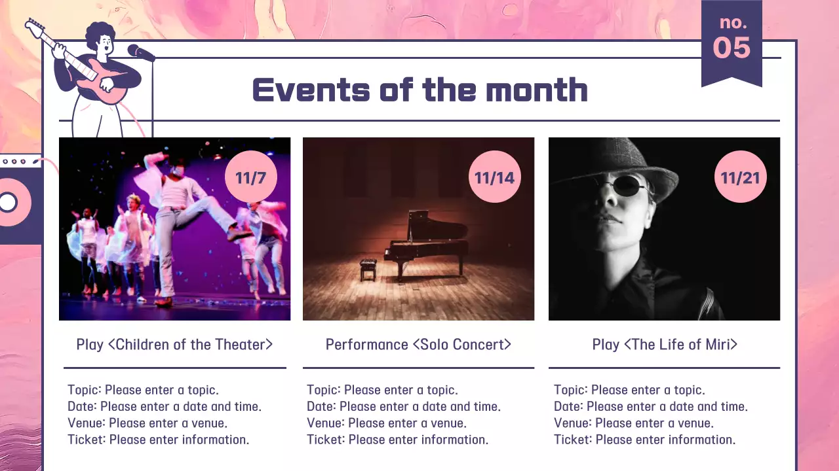The height and width of the screenshot is (471, 839).
Task: Click the pink vinyl record graphic
Action: point(12,203)
